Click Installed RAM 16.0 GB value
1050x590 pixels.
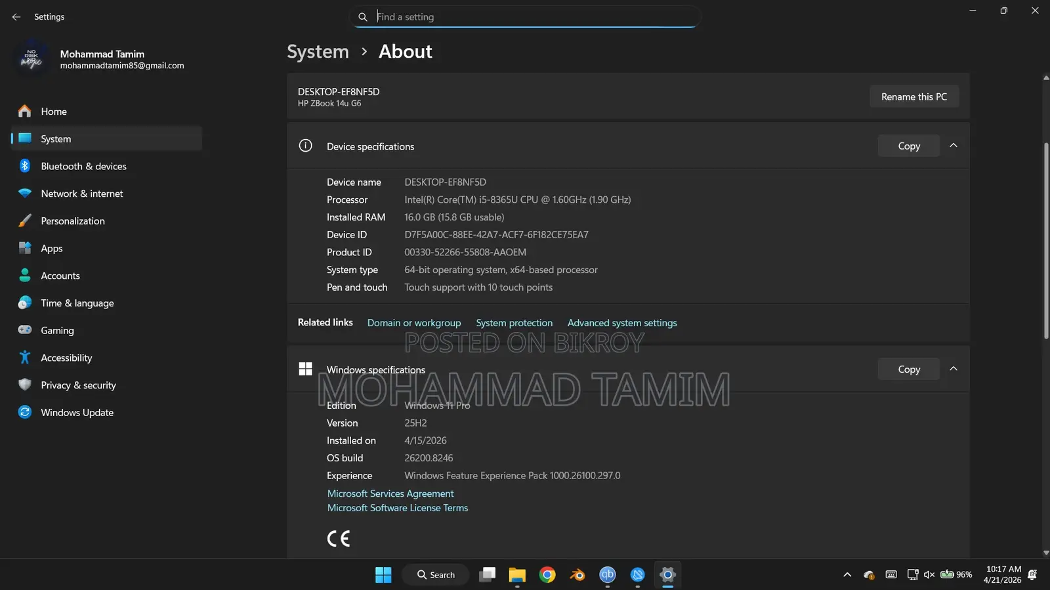[454, 217]
